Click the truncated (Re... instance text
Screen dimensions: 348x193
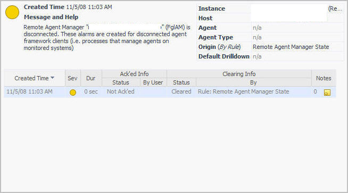pos(335,9)
